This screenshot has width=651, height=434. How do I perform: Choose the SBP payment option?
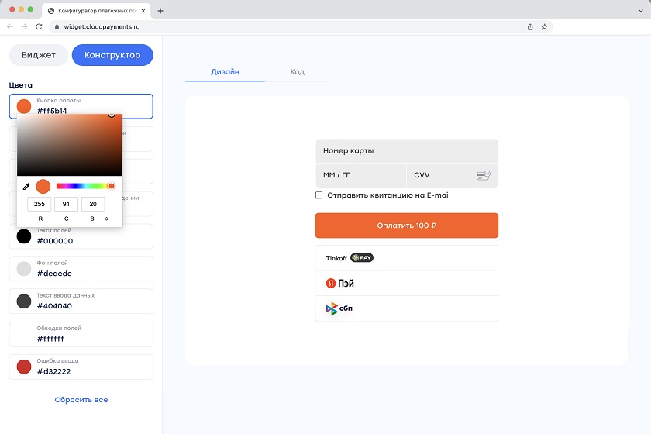coord(406,309)
